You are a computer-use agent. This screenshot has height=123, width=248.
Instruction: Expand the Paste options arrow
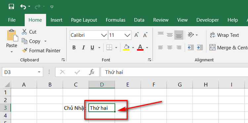12,52
